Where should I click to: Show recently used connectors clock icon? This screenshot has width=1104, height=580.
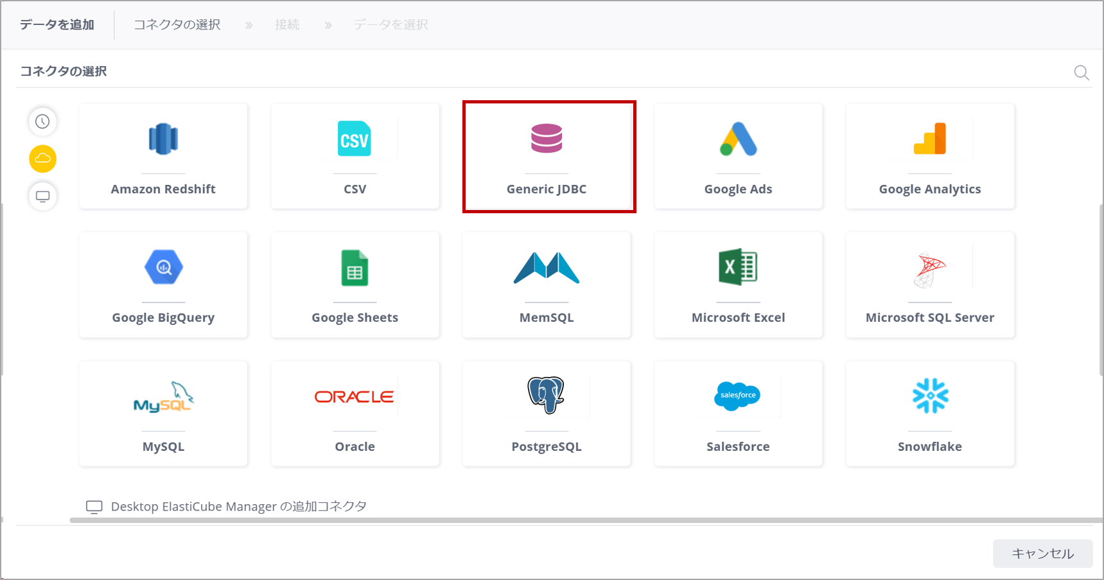(x=42, y=121)
